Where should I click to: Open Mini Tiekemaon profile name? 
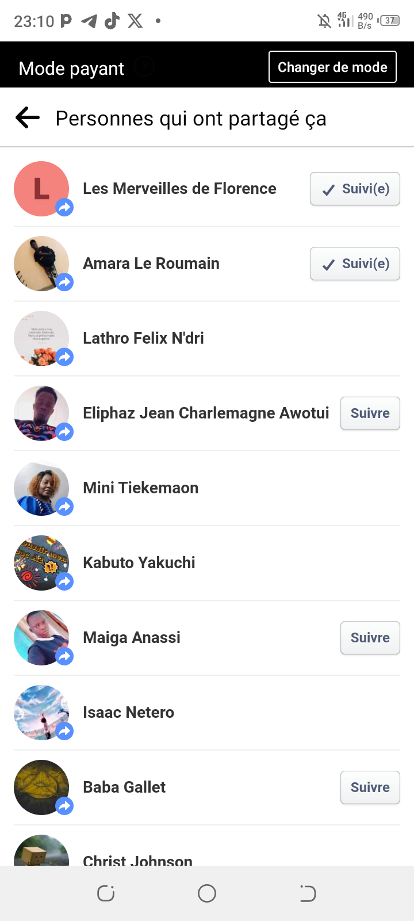tap(141, 488)
